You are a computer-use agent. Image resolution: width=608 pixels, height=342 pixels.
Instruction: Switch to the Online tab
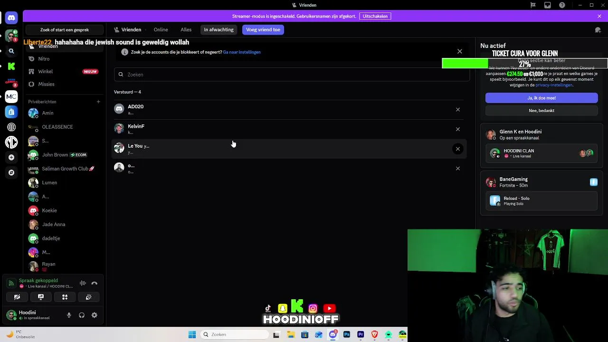coord(161,30)
